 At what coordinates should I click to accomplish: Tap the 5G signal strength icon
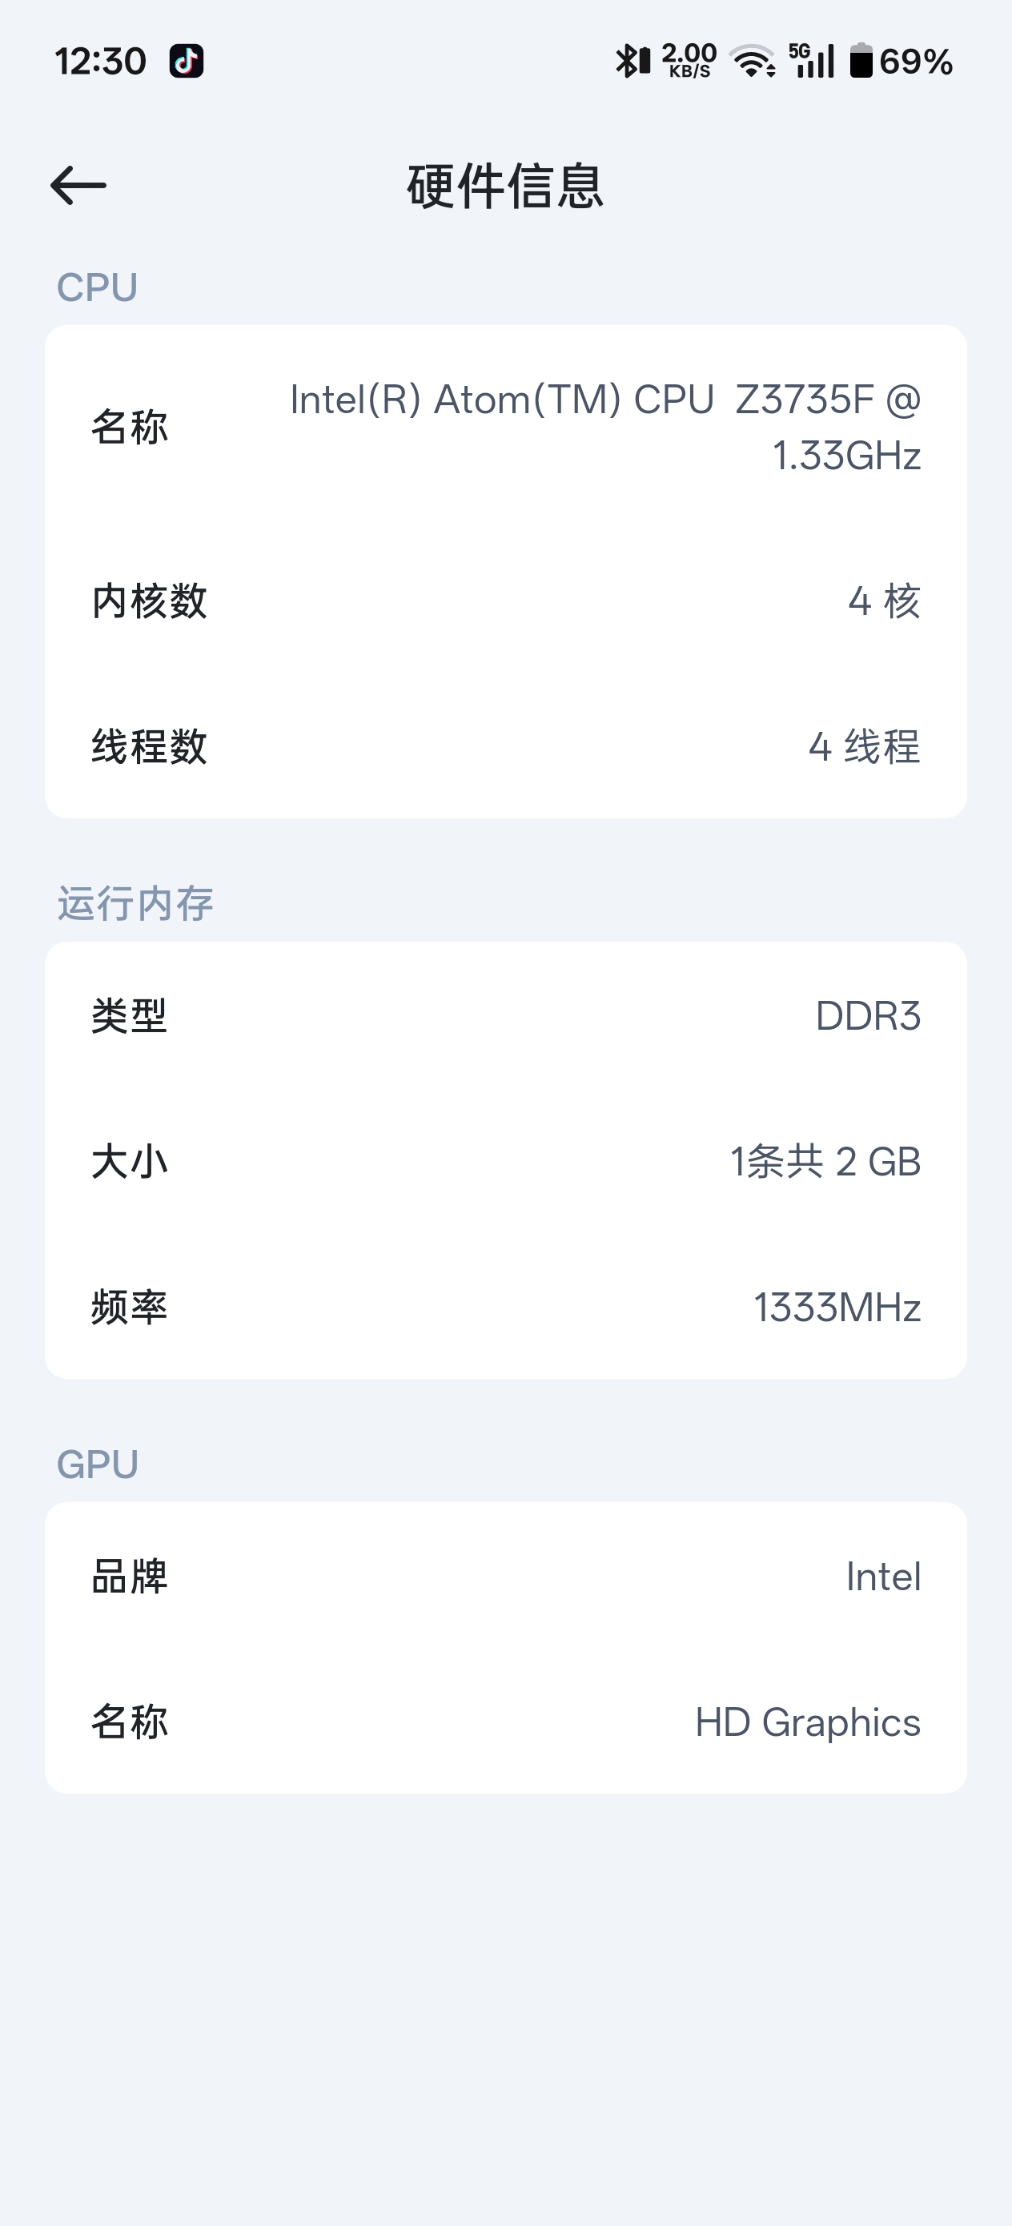point(812,62)
